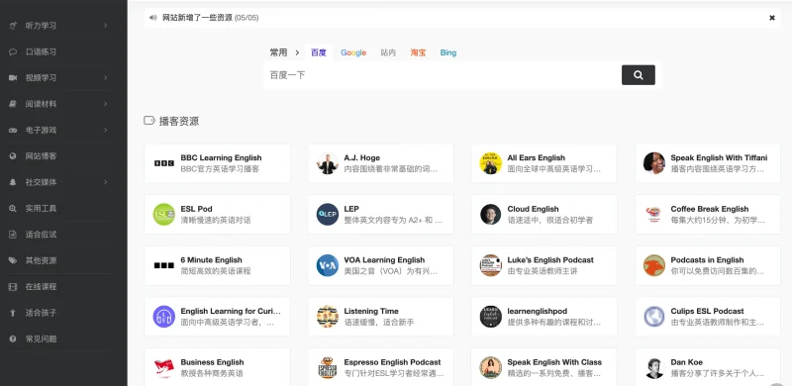The width and height of the screenshot is (792, 386).
Task: Click the Speak English With Tiffani portrait
Action: [x=654, y=163]
